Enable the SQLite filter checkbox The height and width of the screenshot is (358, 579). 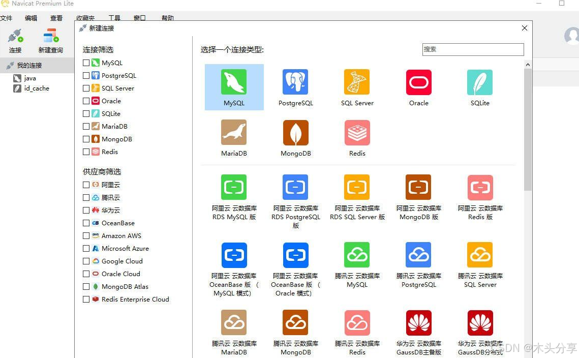(x=86, y=113)
